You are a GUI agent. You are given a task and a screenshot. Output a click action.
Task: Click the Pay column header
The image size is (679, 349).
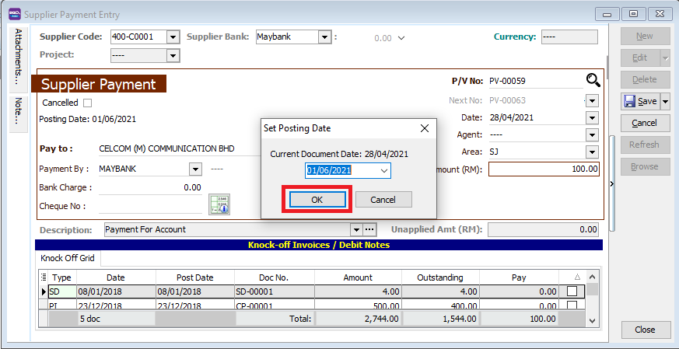tap(519, 277)
